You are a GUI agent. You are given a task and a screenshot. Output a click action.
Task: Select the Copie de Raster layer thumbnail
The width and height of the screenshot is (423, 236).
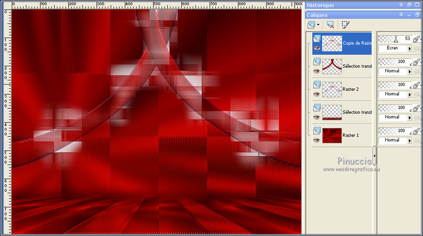tap(332, 43)
